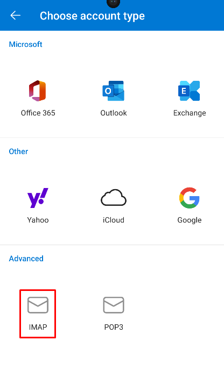Click the Advanced section header
Screen dimensions: 224x382
coord(26,259)
